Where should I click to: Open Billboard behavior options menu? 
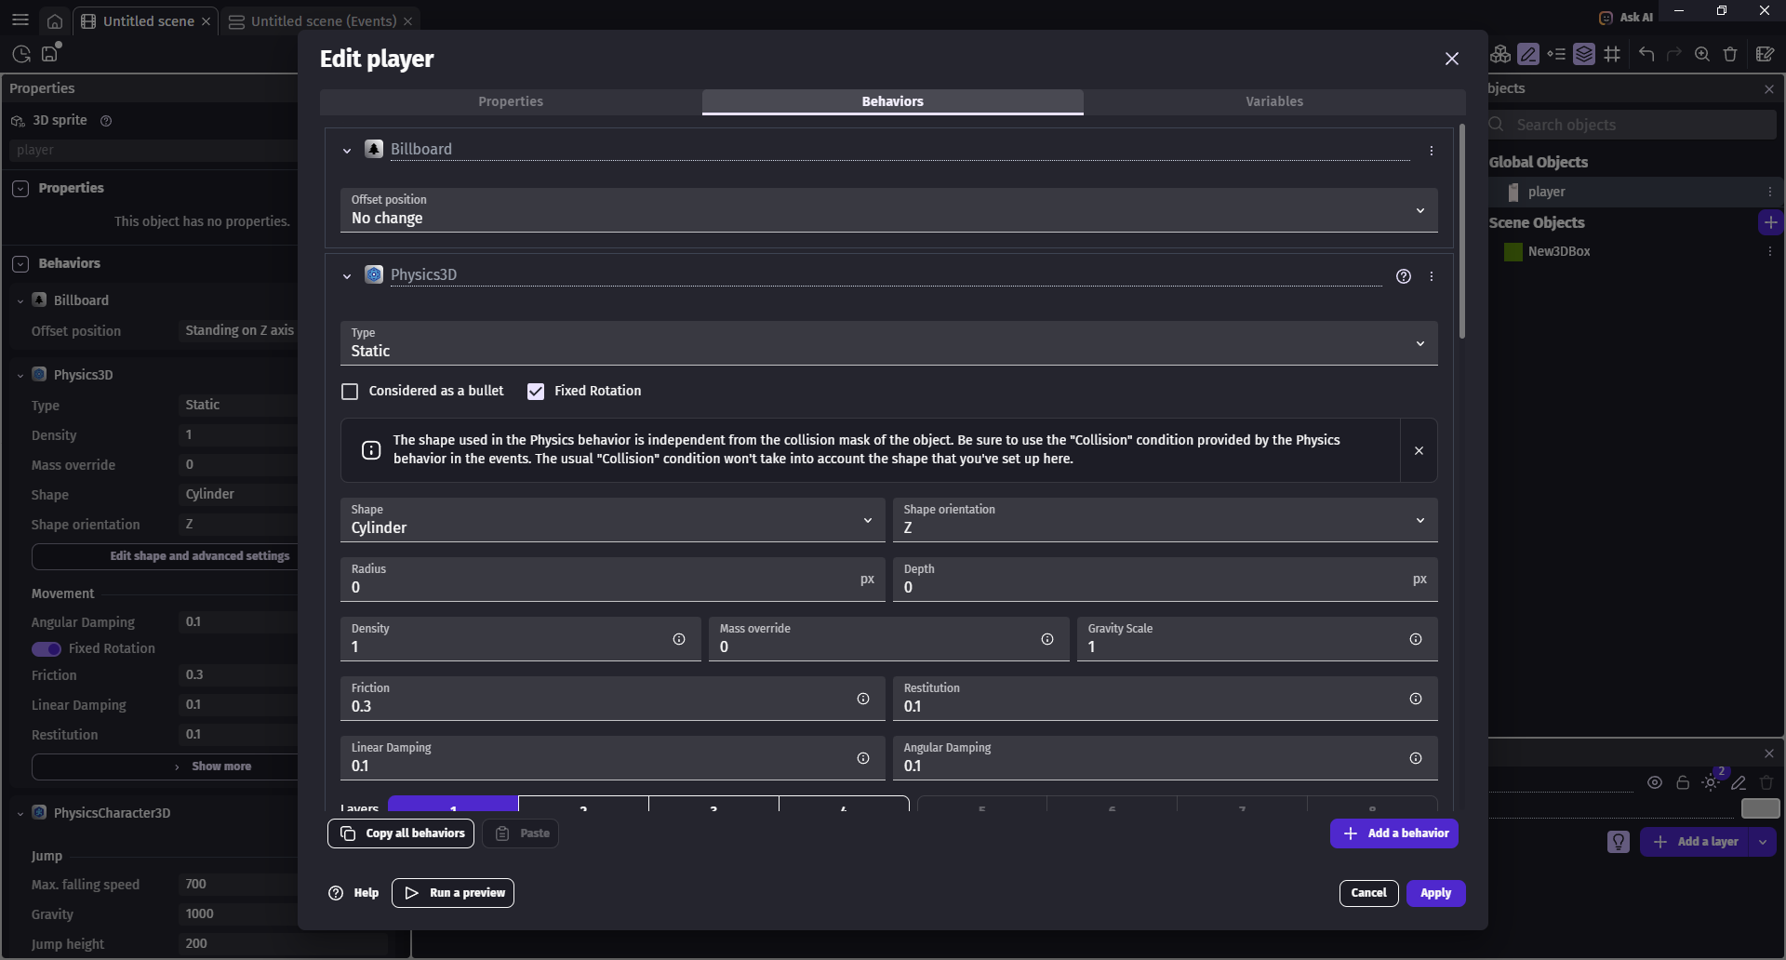click(x=1432, y=151)
